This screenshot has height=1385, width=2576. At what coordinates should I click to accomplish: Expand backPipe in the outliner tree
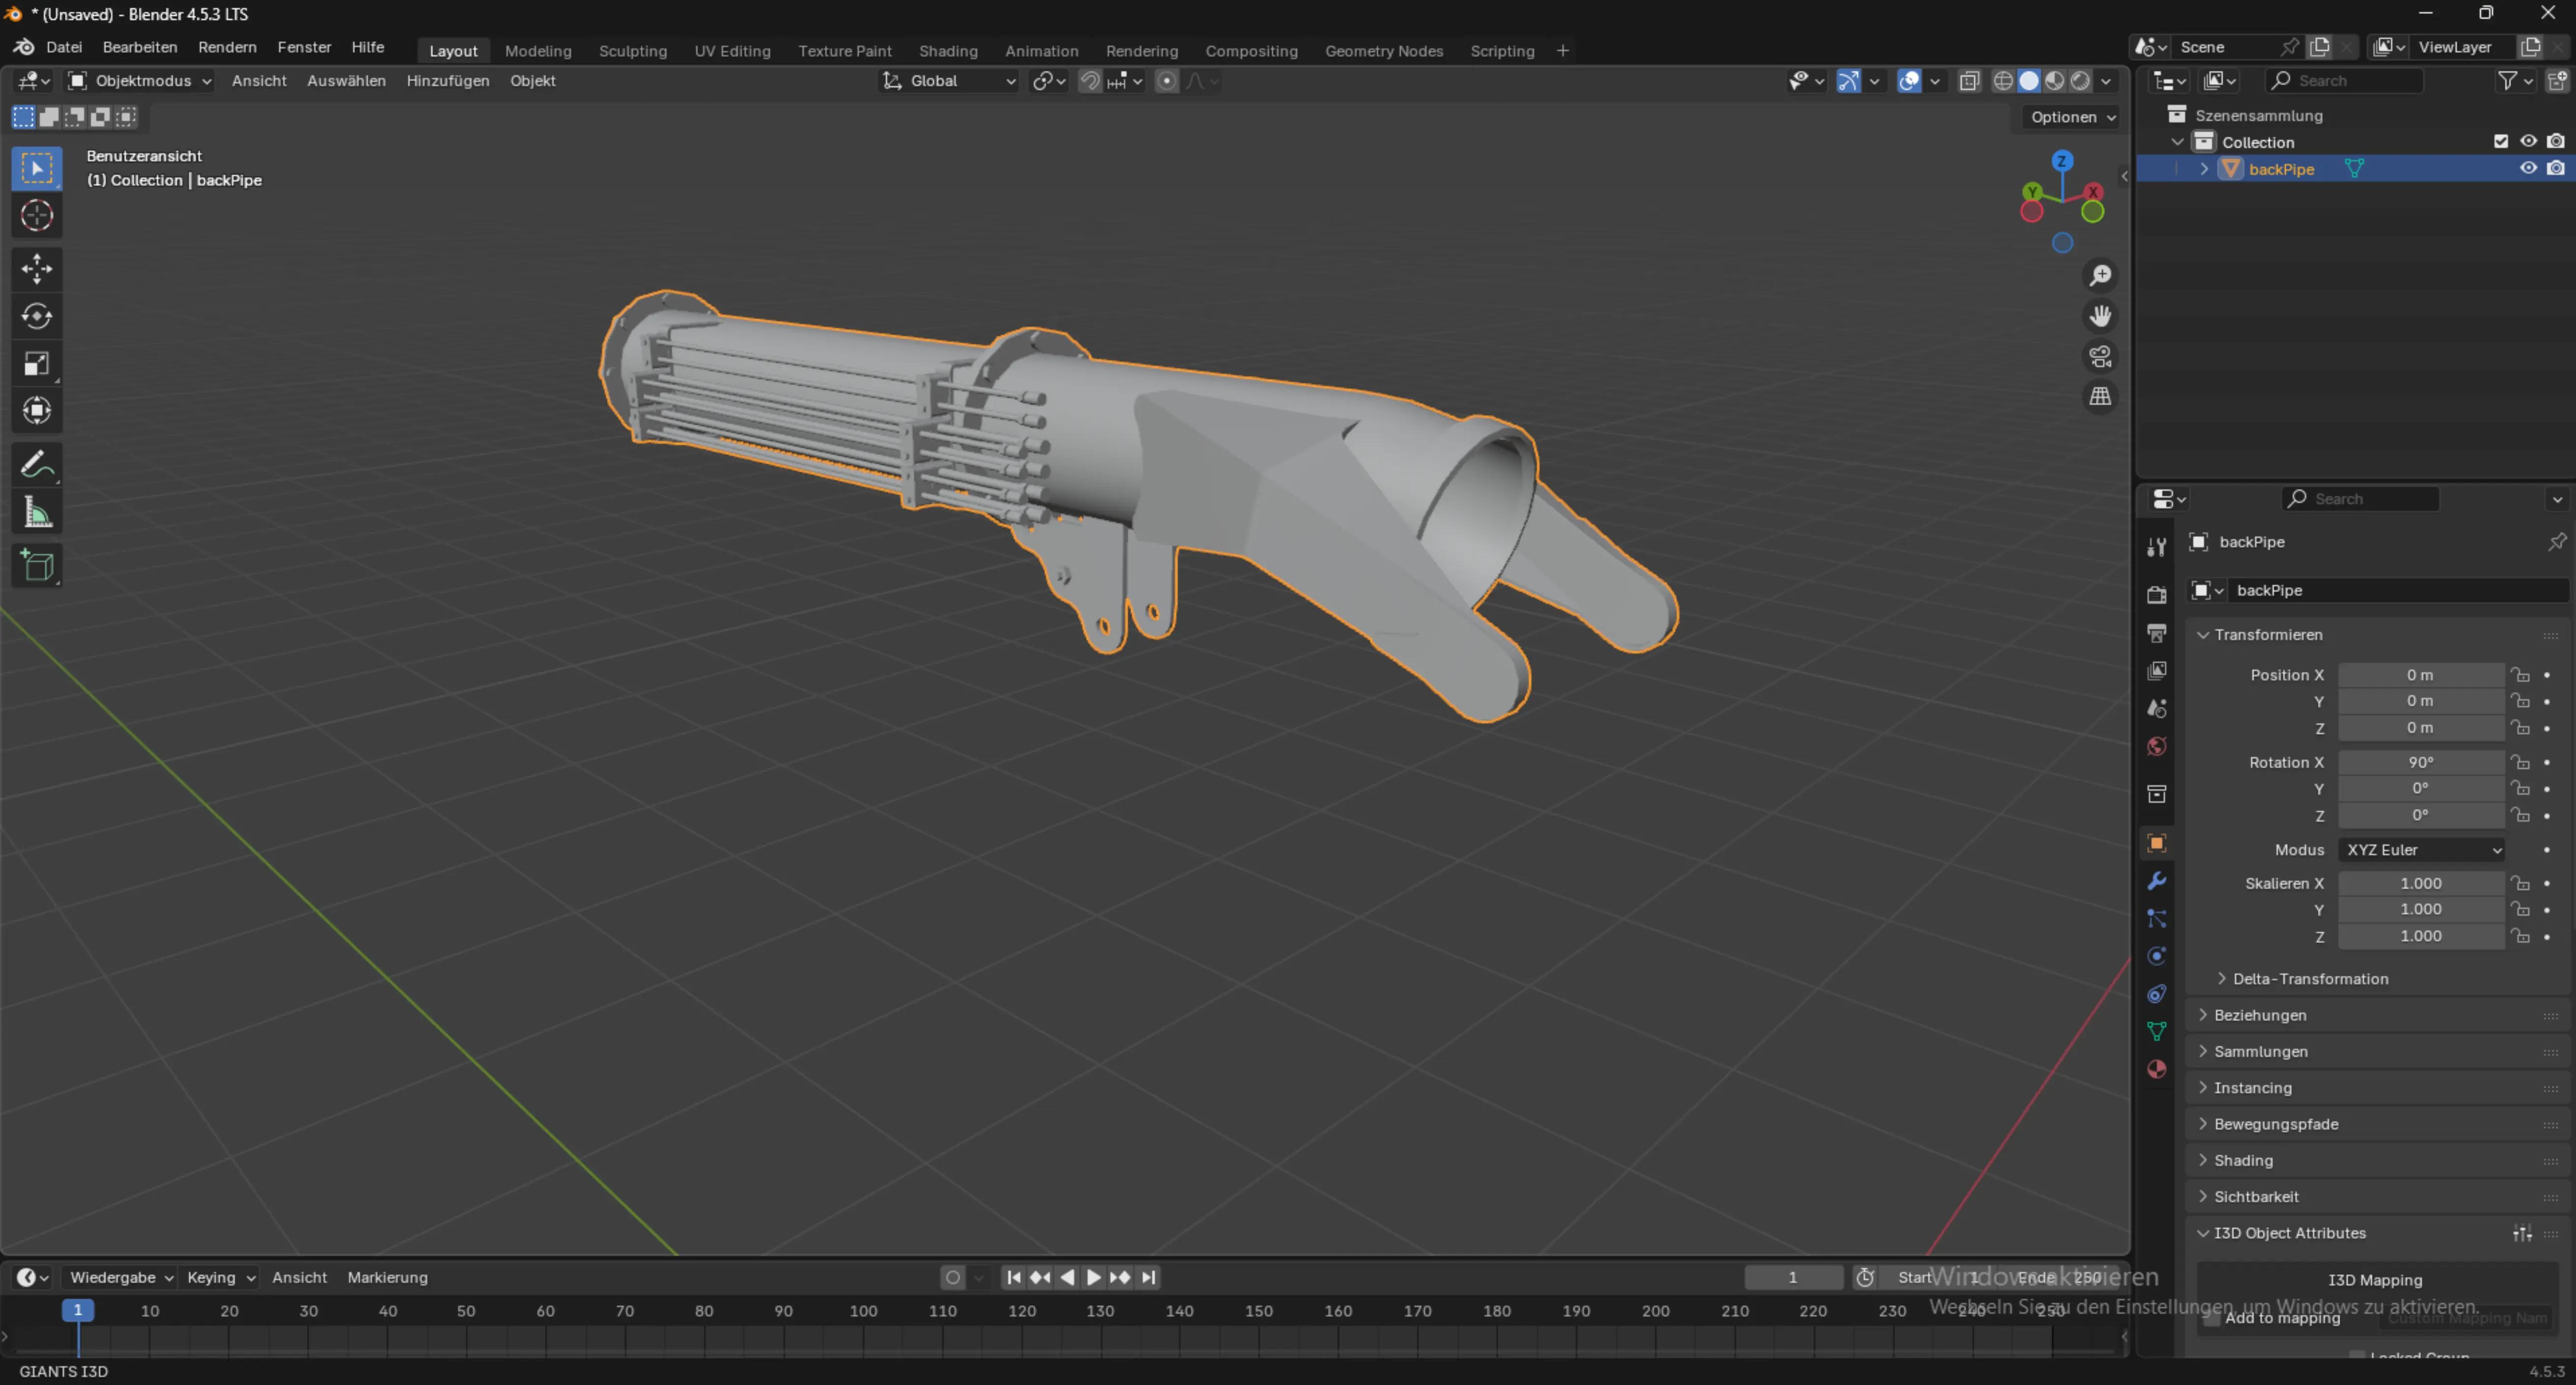(2204, 169)
